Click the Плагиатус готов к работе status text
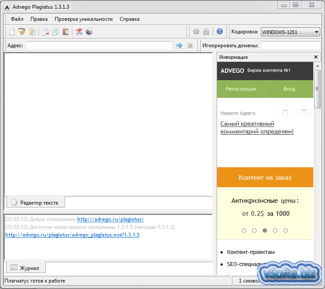 pyautogui.click(x=35, y=281)
